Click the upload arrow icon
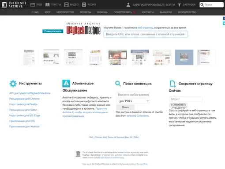This screenshot has height=169, width=225. 179,5
